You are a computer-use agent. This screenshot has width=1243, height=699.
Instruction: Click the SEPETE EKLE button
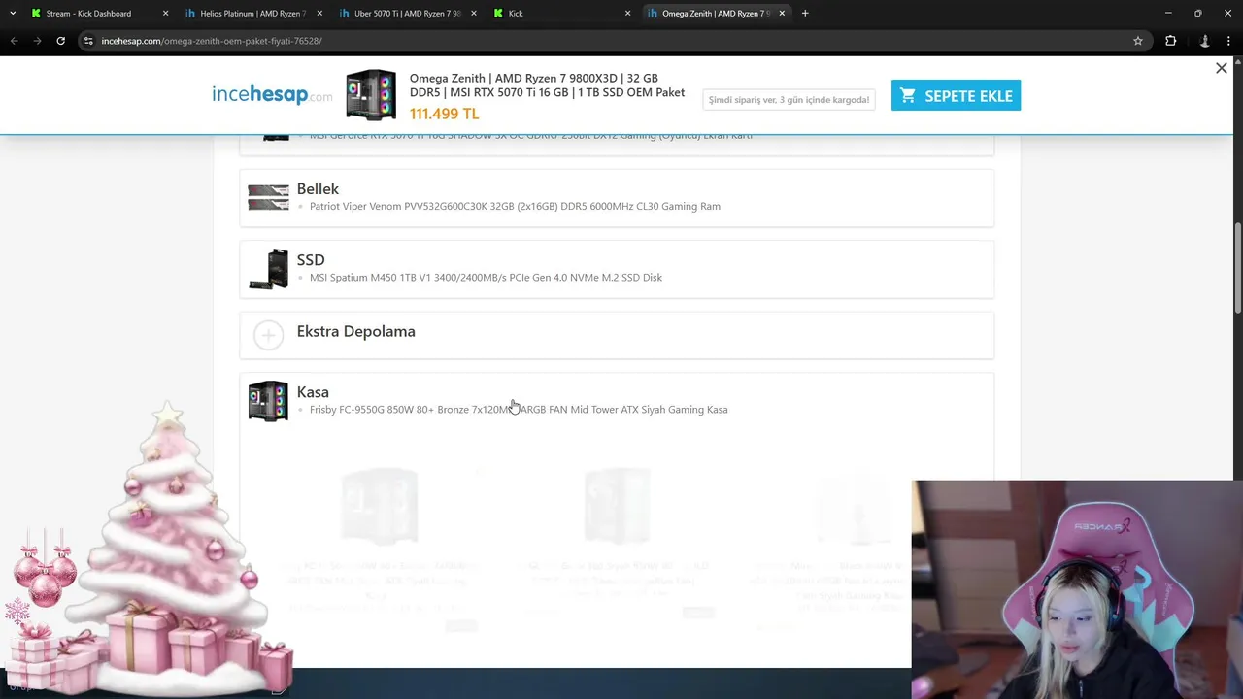956,95
